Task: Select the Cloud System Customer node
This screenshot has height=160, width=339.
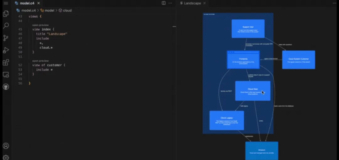Action: coord(299,60)
